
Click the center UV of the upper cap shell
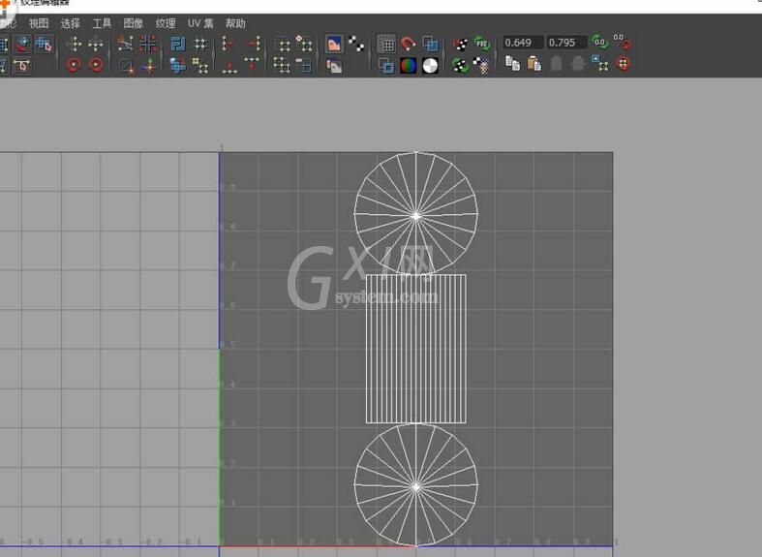pos(416,215)
